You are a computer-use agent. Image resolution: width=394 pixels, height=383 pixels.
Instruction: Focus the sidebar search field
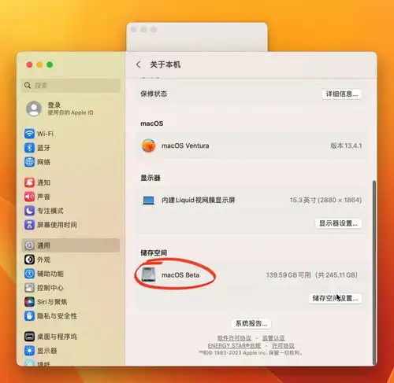pyautogui.click(x=71, y=85)
